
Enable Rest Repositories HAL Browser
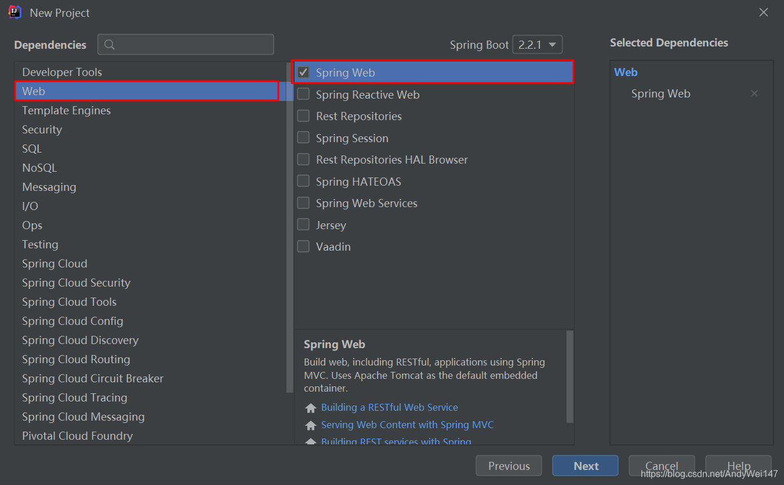pyautogui.click(x=303, y=160)
